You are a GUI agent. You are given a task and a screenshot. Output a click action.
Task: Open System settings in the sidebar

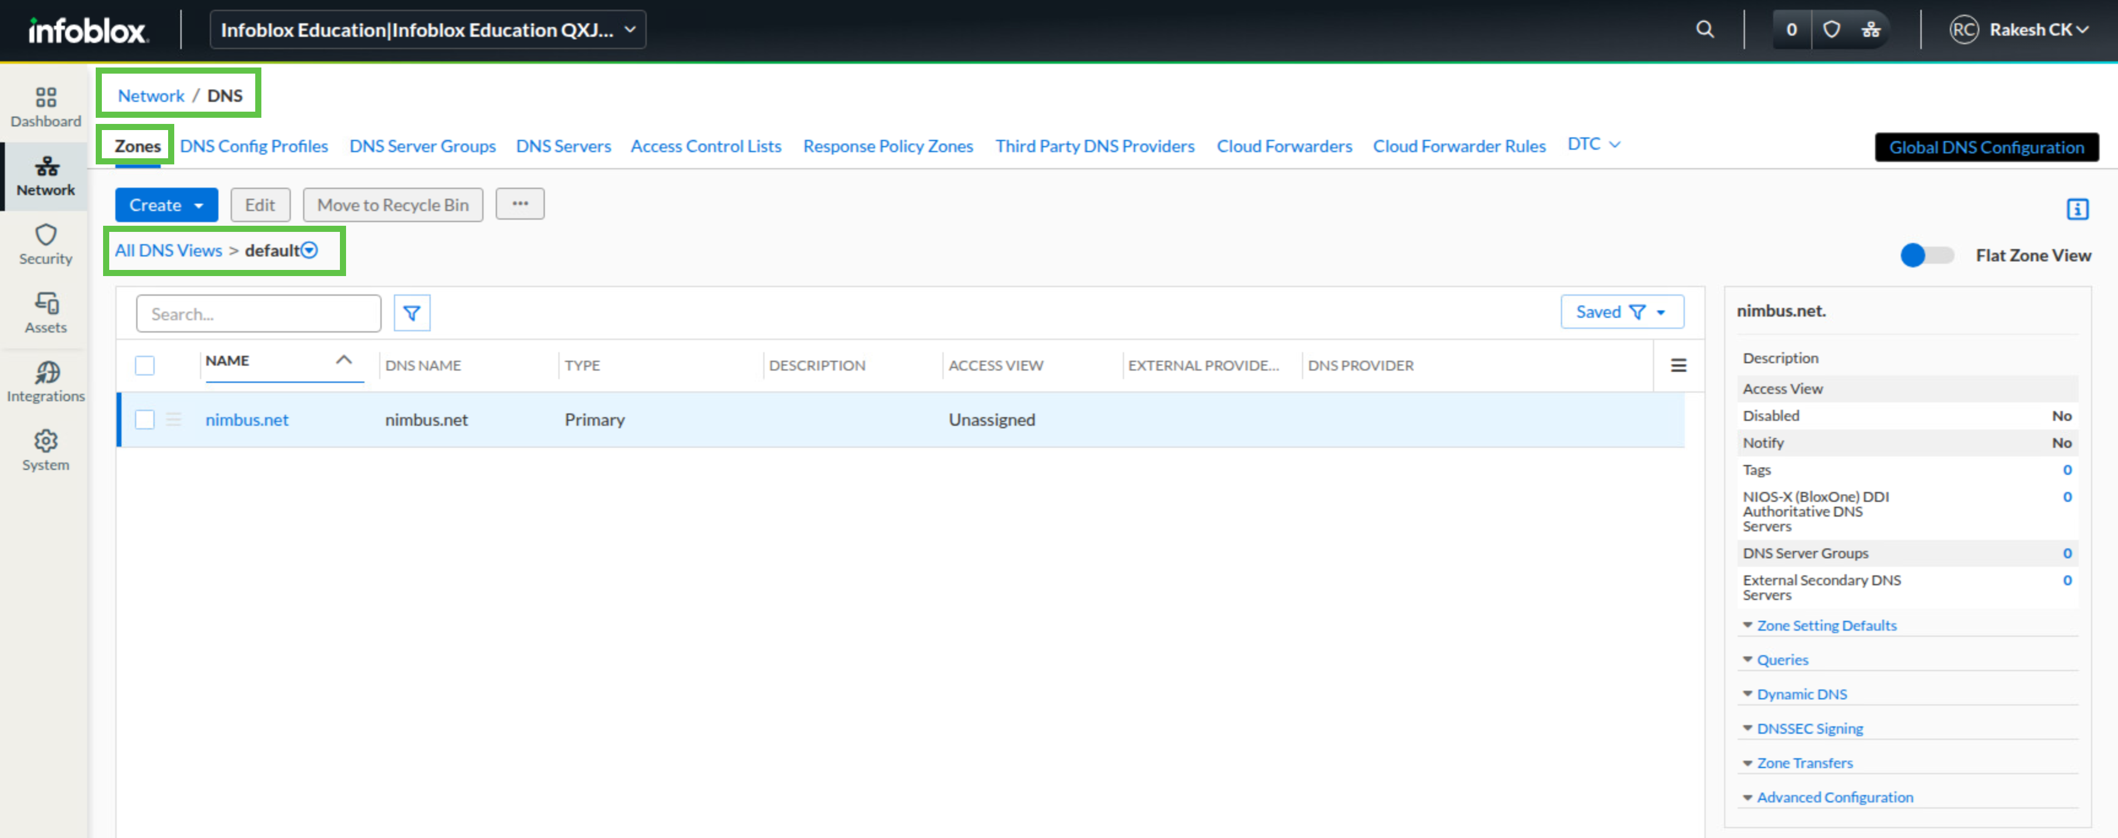[46, 451]
